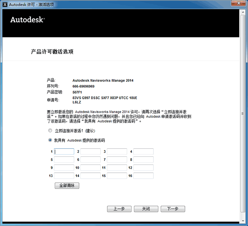Select activation code field 13
This screenshot has height=226, width=248.
(64, 176)
